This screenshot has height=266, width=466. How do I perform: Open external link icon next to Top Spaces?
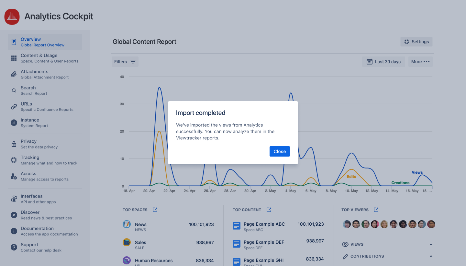(155, 210)
